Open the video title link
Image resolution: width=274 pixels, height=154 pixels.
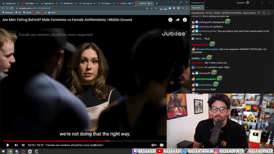tap(67, 20)
